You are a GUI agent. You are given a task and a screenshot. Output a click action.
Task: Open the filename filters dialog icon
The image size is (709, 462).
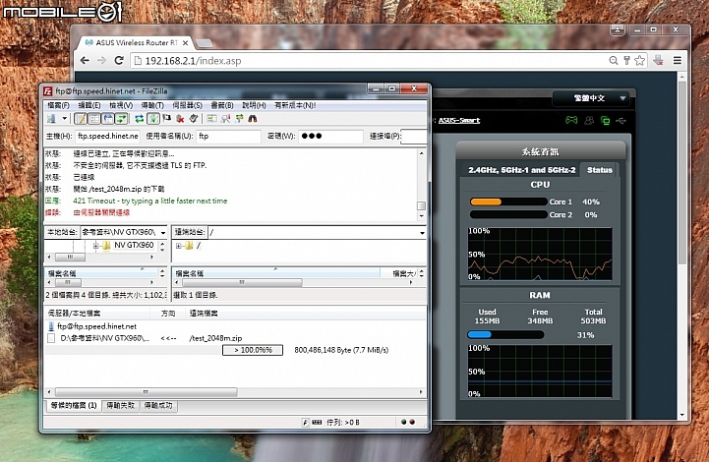point(211,118)
